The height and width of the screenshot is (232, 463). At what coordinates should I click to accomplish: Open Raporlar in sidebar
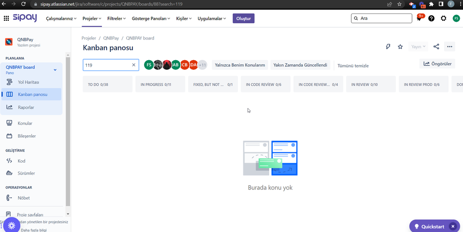click(32, 107)
